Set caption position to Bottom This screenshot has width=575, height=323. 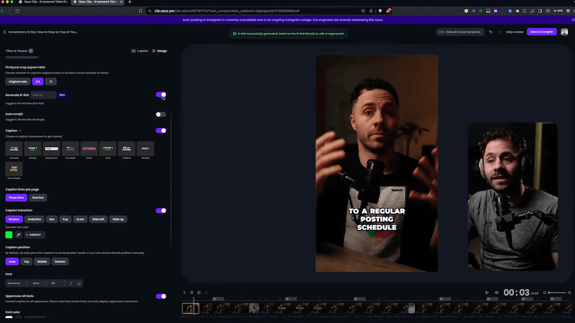(60, 262)
